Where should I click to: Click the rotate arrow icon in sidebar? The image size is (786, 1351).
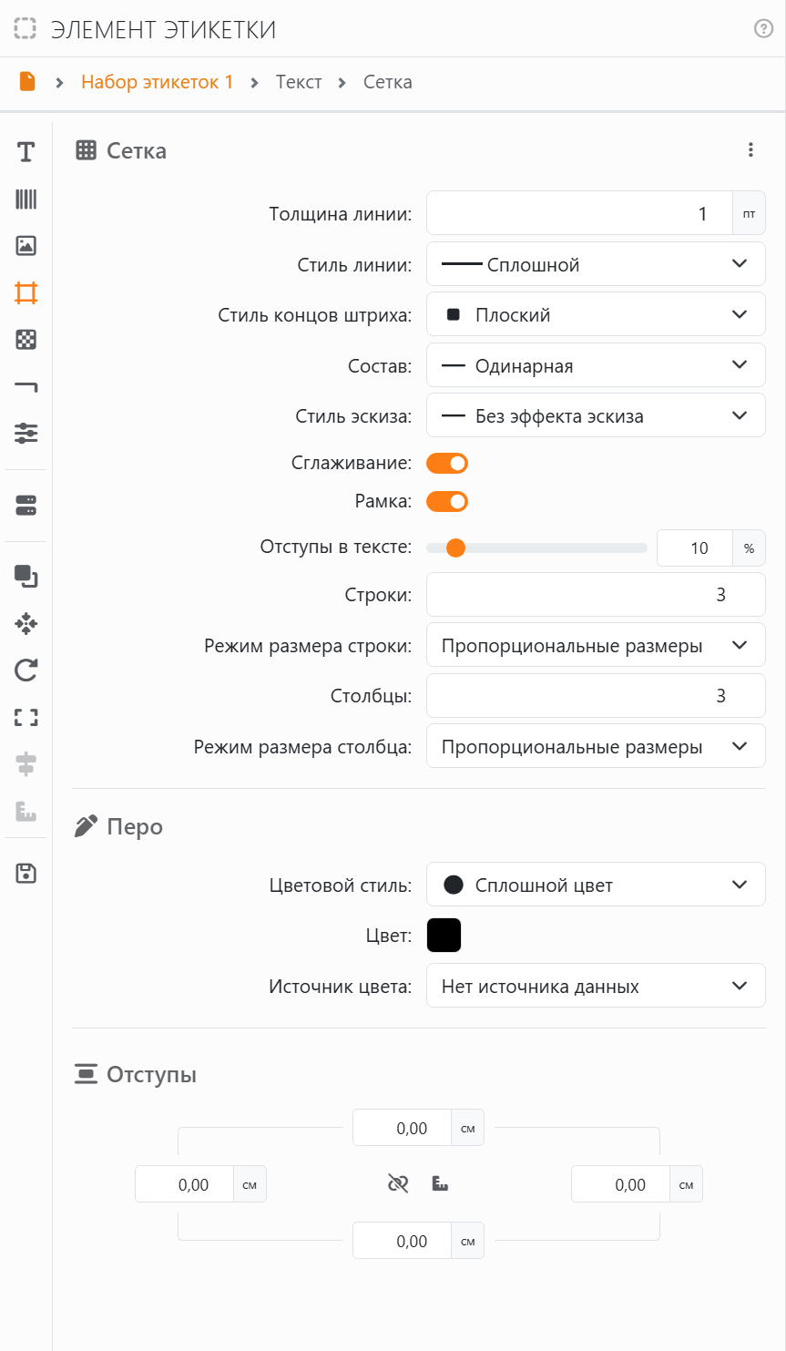[x=26, y=670]
